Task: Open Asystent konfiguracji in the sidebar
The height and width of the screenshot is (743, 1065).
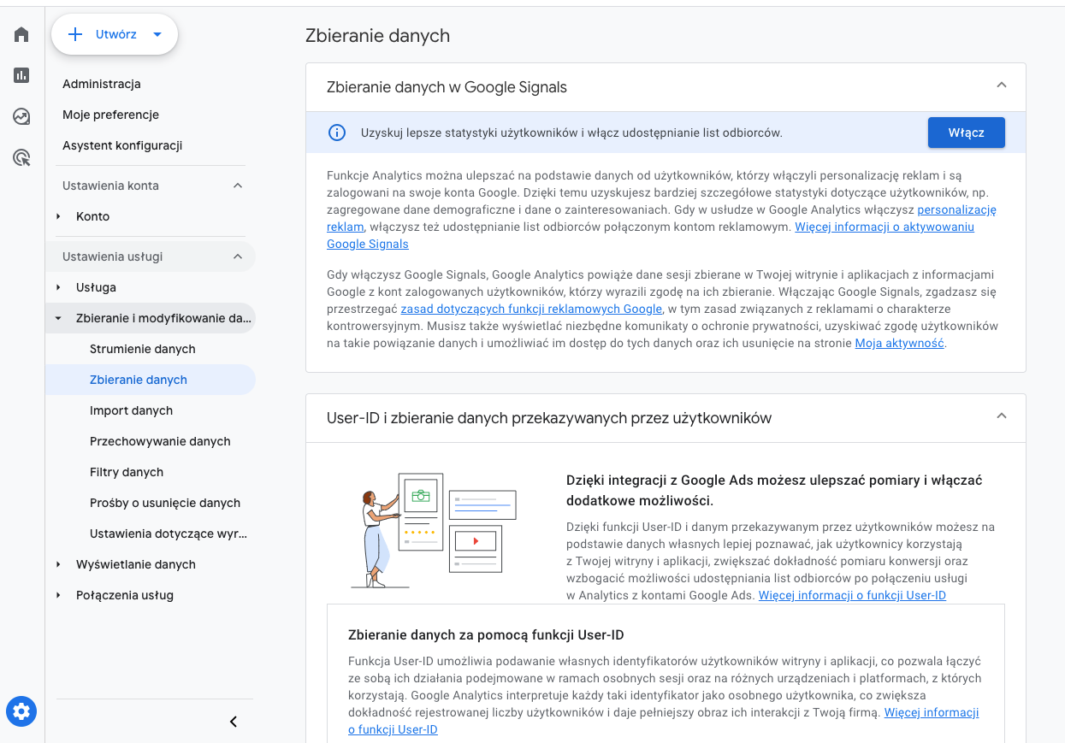Action: coord(122,145)
